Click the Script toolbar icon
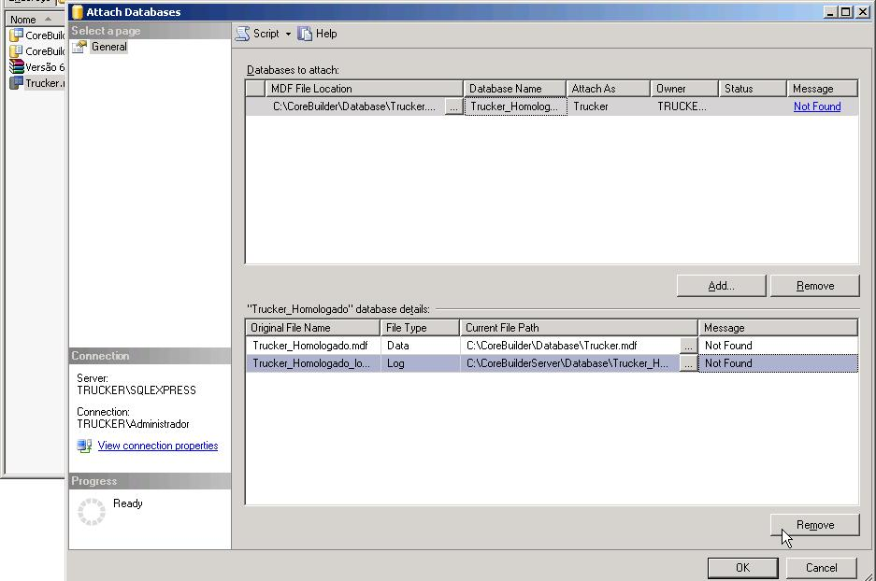The height and width of the screenshot is (581, 876). pyautogui.click(x=242, y=34)
